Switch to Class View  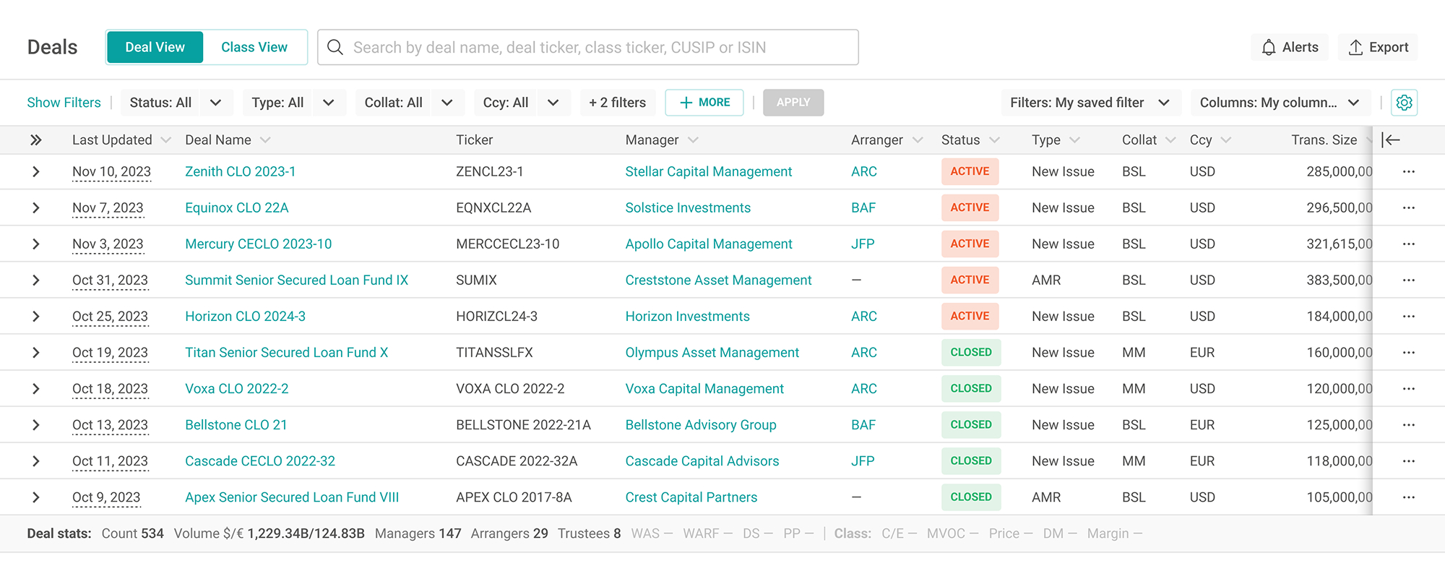click(254, 48)
